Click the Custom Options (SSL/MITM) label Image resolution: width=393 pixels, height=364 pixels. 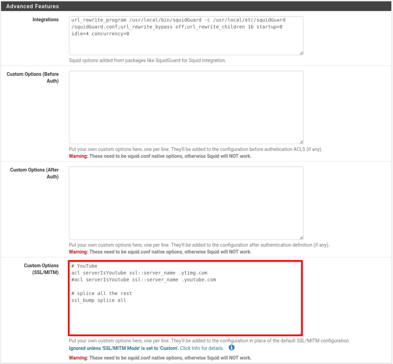41,269
